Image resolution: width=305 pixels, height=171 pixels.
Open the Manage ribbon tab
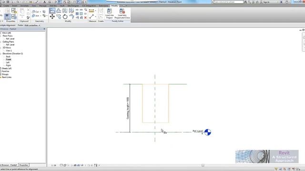[43, 6]
